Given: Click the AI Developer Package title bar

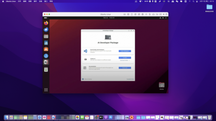Looking at the screenshot, I should click(x=108, y=30).
